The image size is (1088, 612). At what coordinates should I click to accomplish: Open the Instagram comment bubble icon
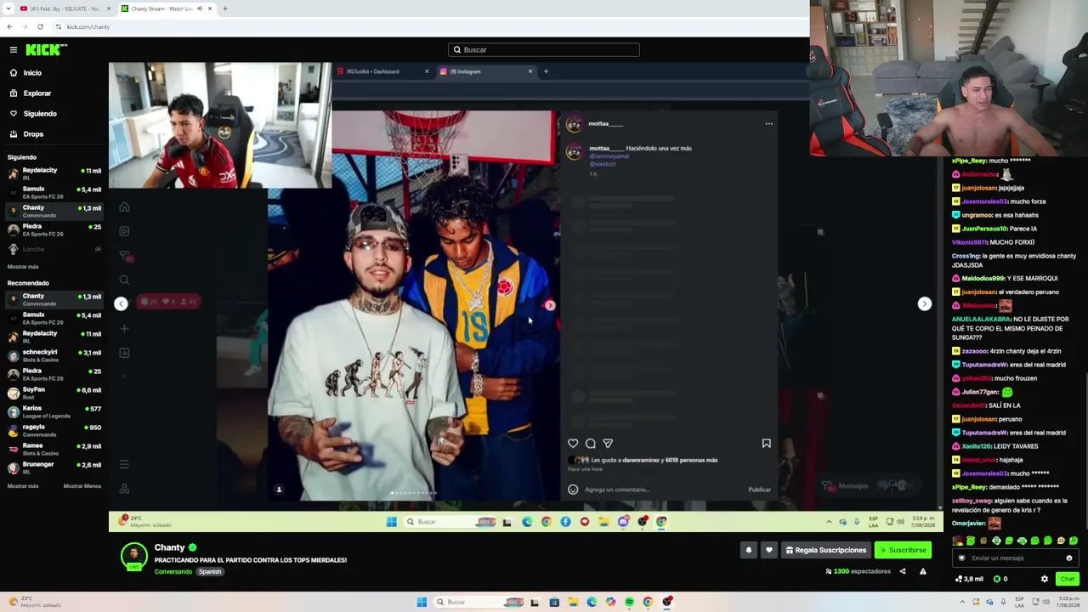coord(591,444)
